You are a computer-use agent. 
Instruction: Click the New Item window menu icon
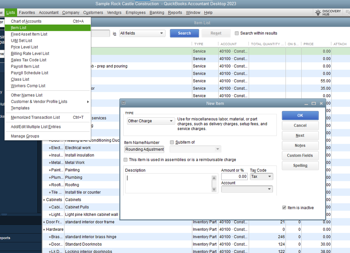(123, 103)
